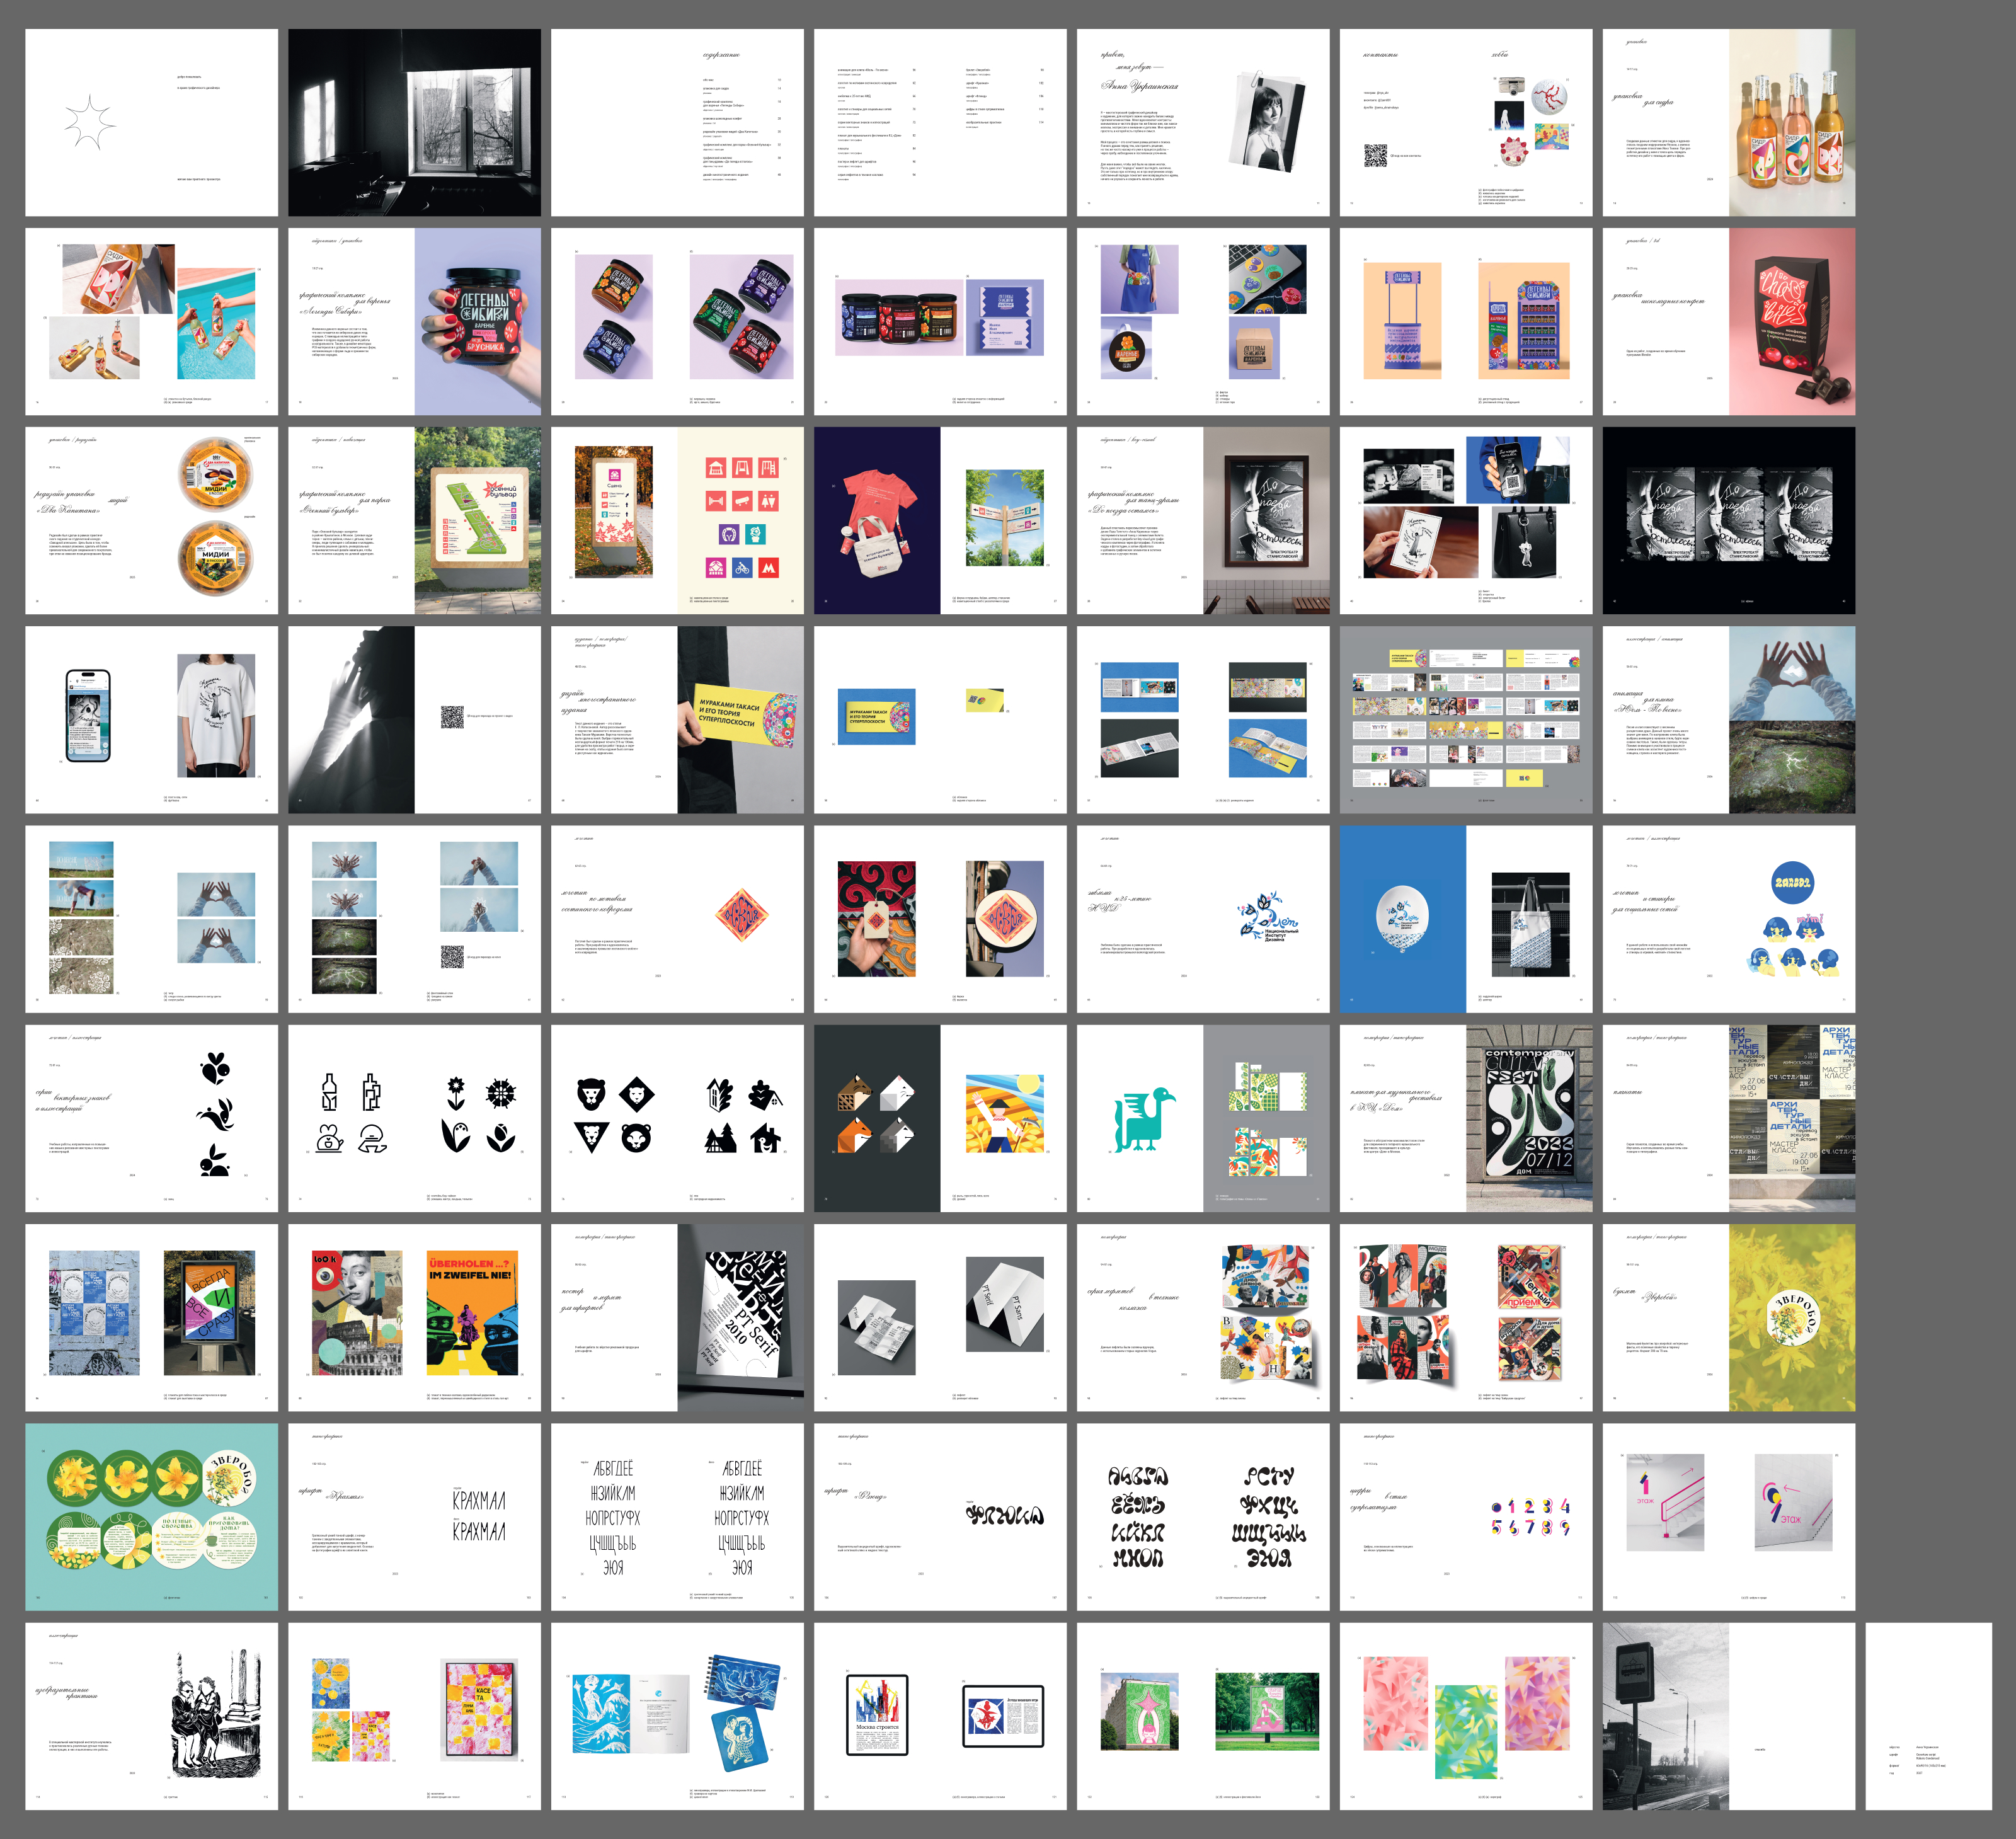The image size is (2016, 1839).
Task: Select the phone mockup and white t-shirt spread
Action: coord(151,720)
